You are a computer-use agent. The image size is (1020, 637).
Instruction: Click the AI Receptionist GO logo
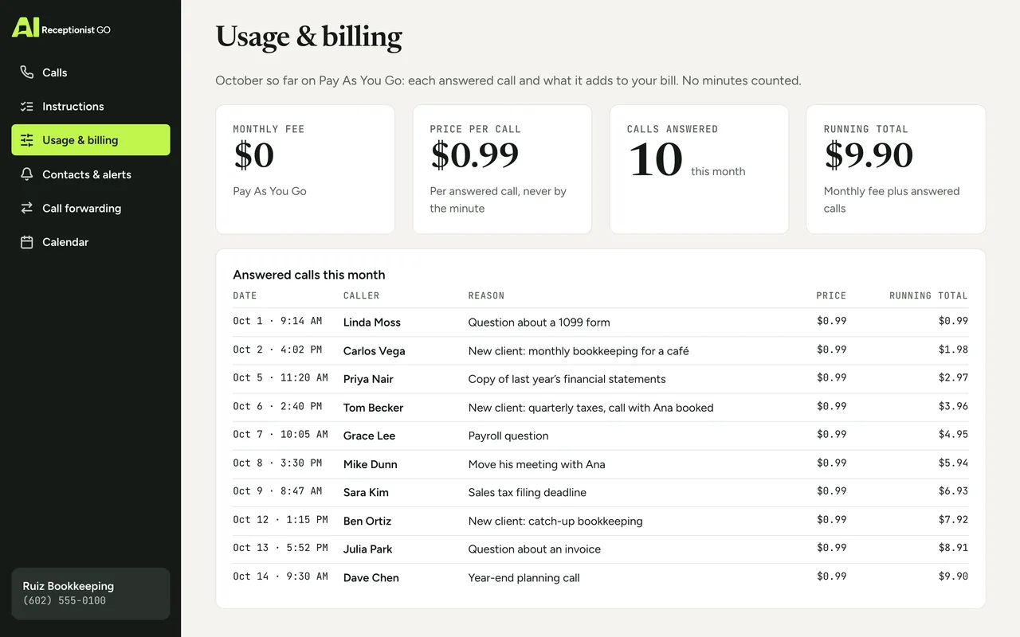61,28
